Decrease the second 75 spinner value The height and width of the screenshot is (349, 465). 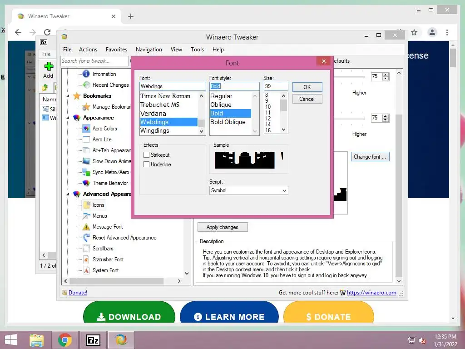coord(386,120)
